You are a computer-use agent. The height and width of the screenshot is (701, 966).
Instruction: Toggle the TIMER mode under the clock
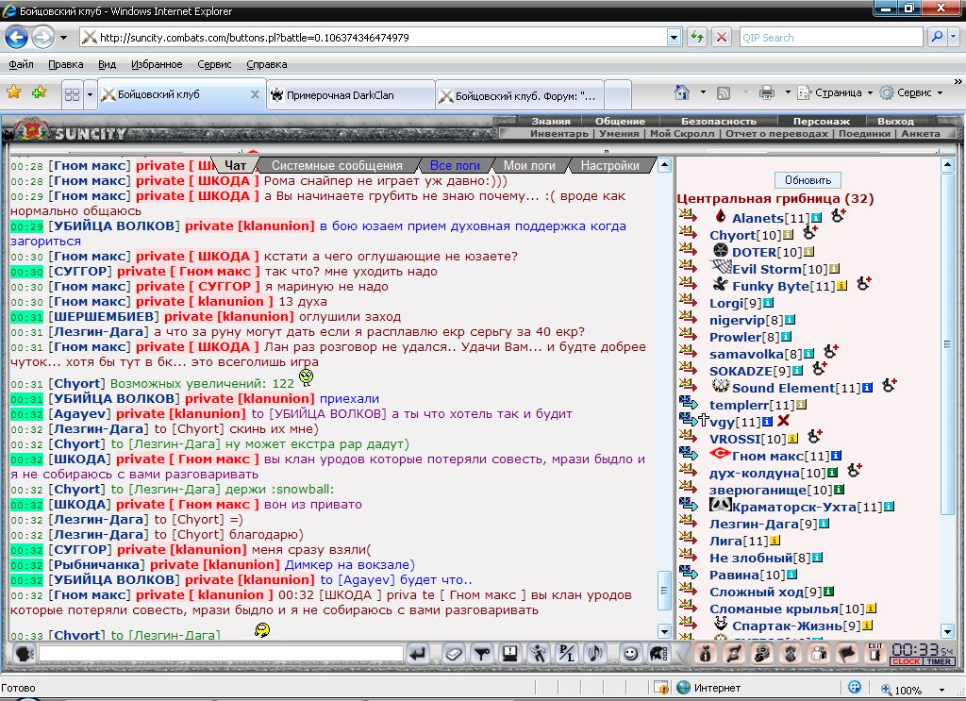[x=938, y=661]
